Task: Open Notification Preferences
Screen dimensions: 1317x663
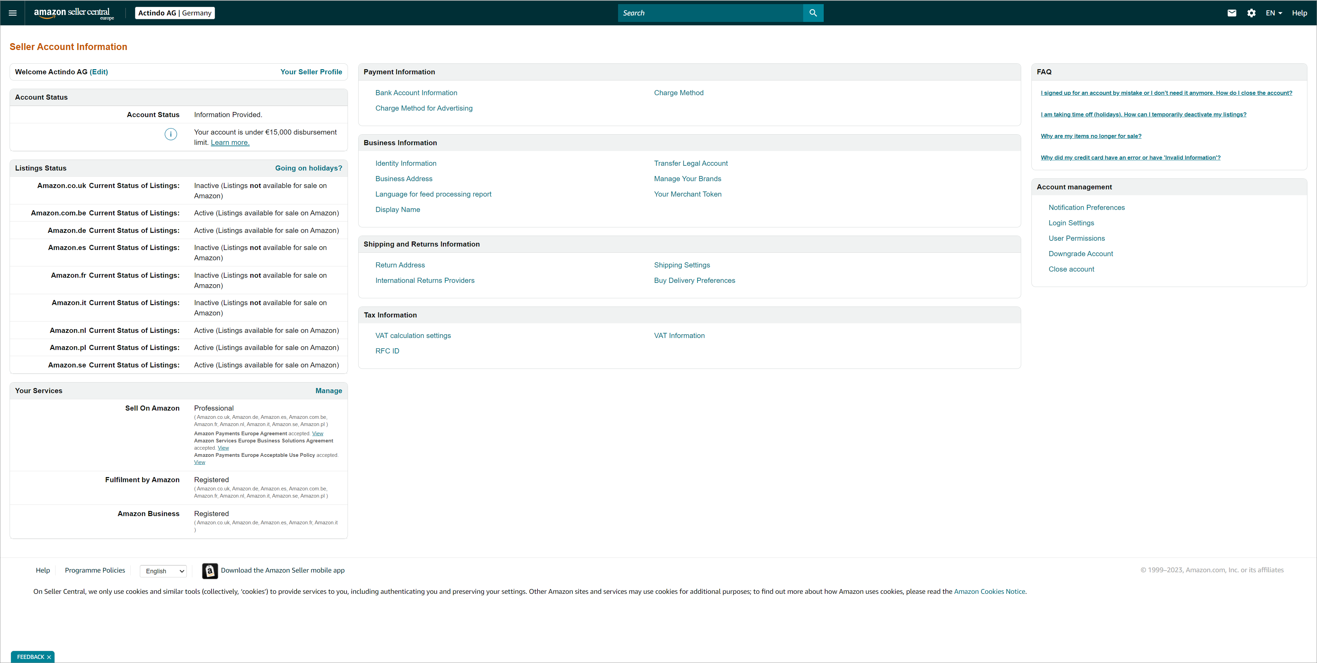Action: click(x=1086, y=208)
